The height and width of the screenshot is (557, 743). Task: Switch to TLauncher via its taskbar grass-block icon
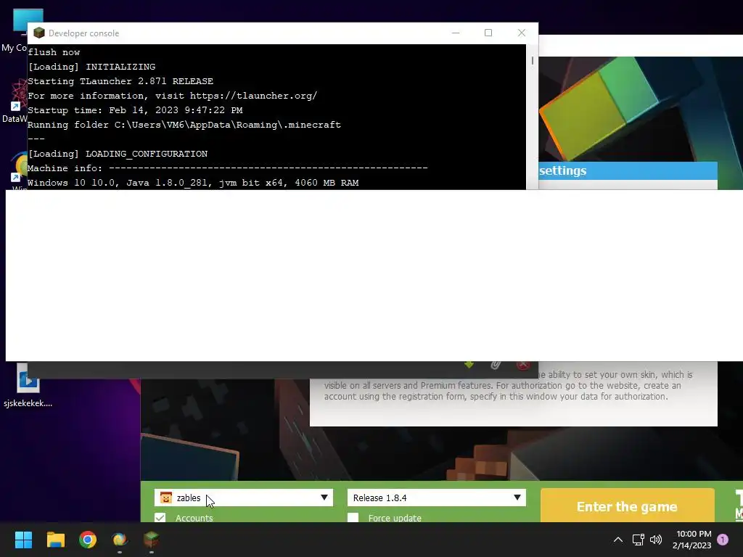[x=151, y=540]
